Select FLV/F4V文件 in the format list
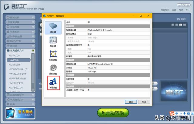 point(19,69)
